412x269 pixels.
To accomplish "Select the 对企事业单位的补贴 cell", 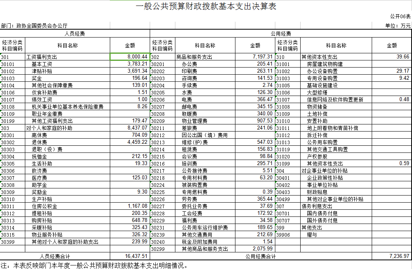I will (x=336, y=171).
